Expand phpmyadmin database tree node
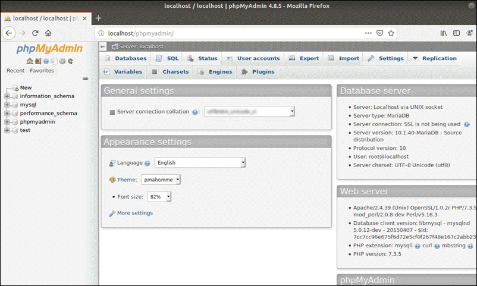 (7, 122)
